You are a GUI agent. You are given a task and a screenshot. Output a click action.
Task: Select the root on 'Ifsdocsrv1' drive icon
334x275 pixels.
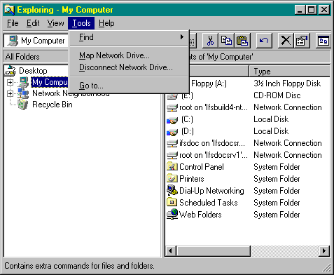172,155
